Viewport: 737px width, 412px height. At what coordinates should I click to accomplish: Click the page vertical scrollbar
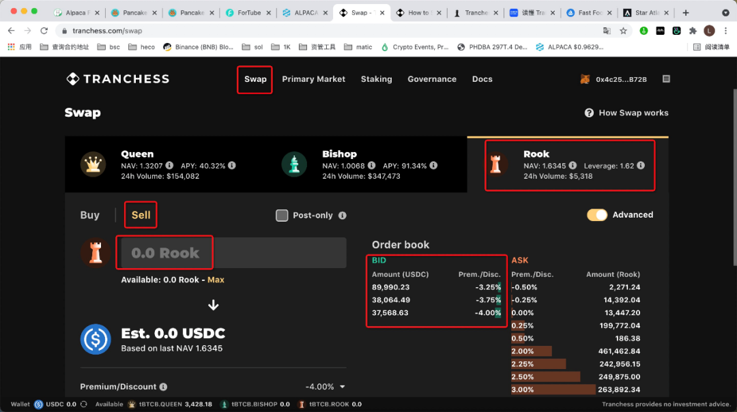click(734, 178)
